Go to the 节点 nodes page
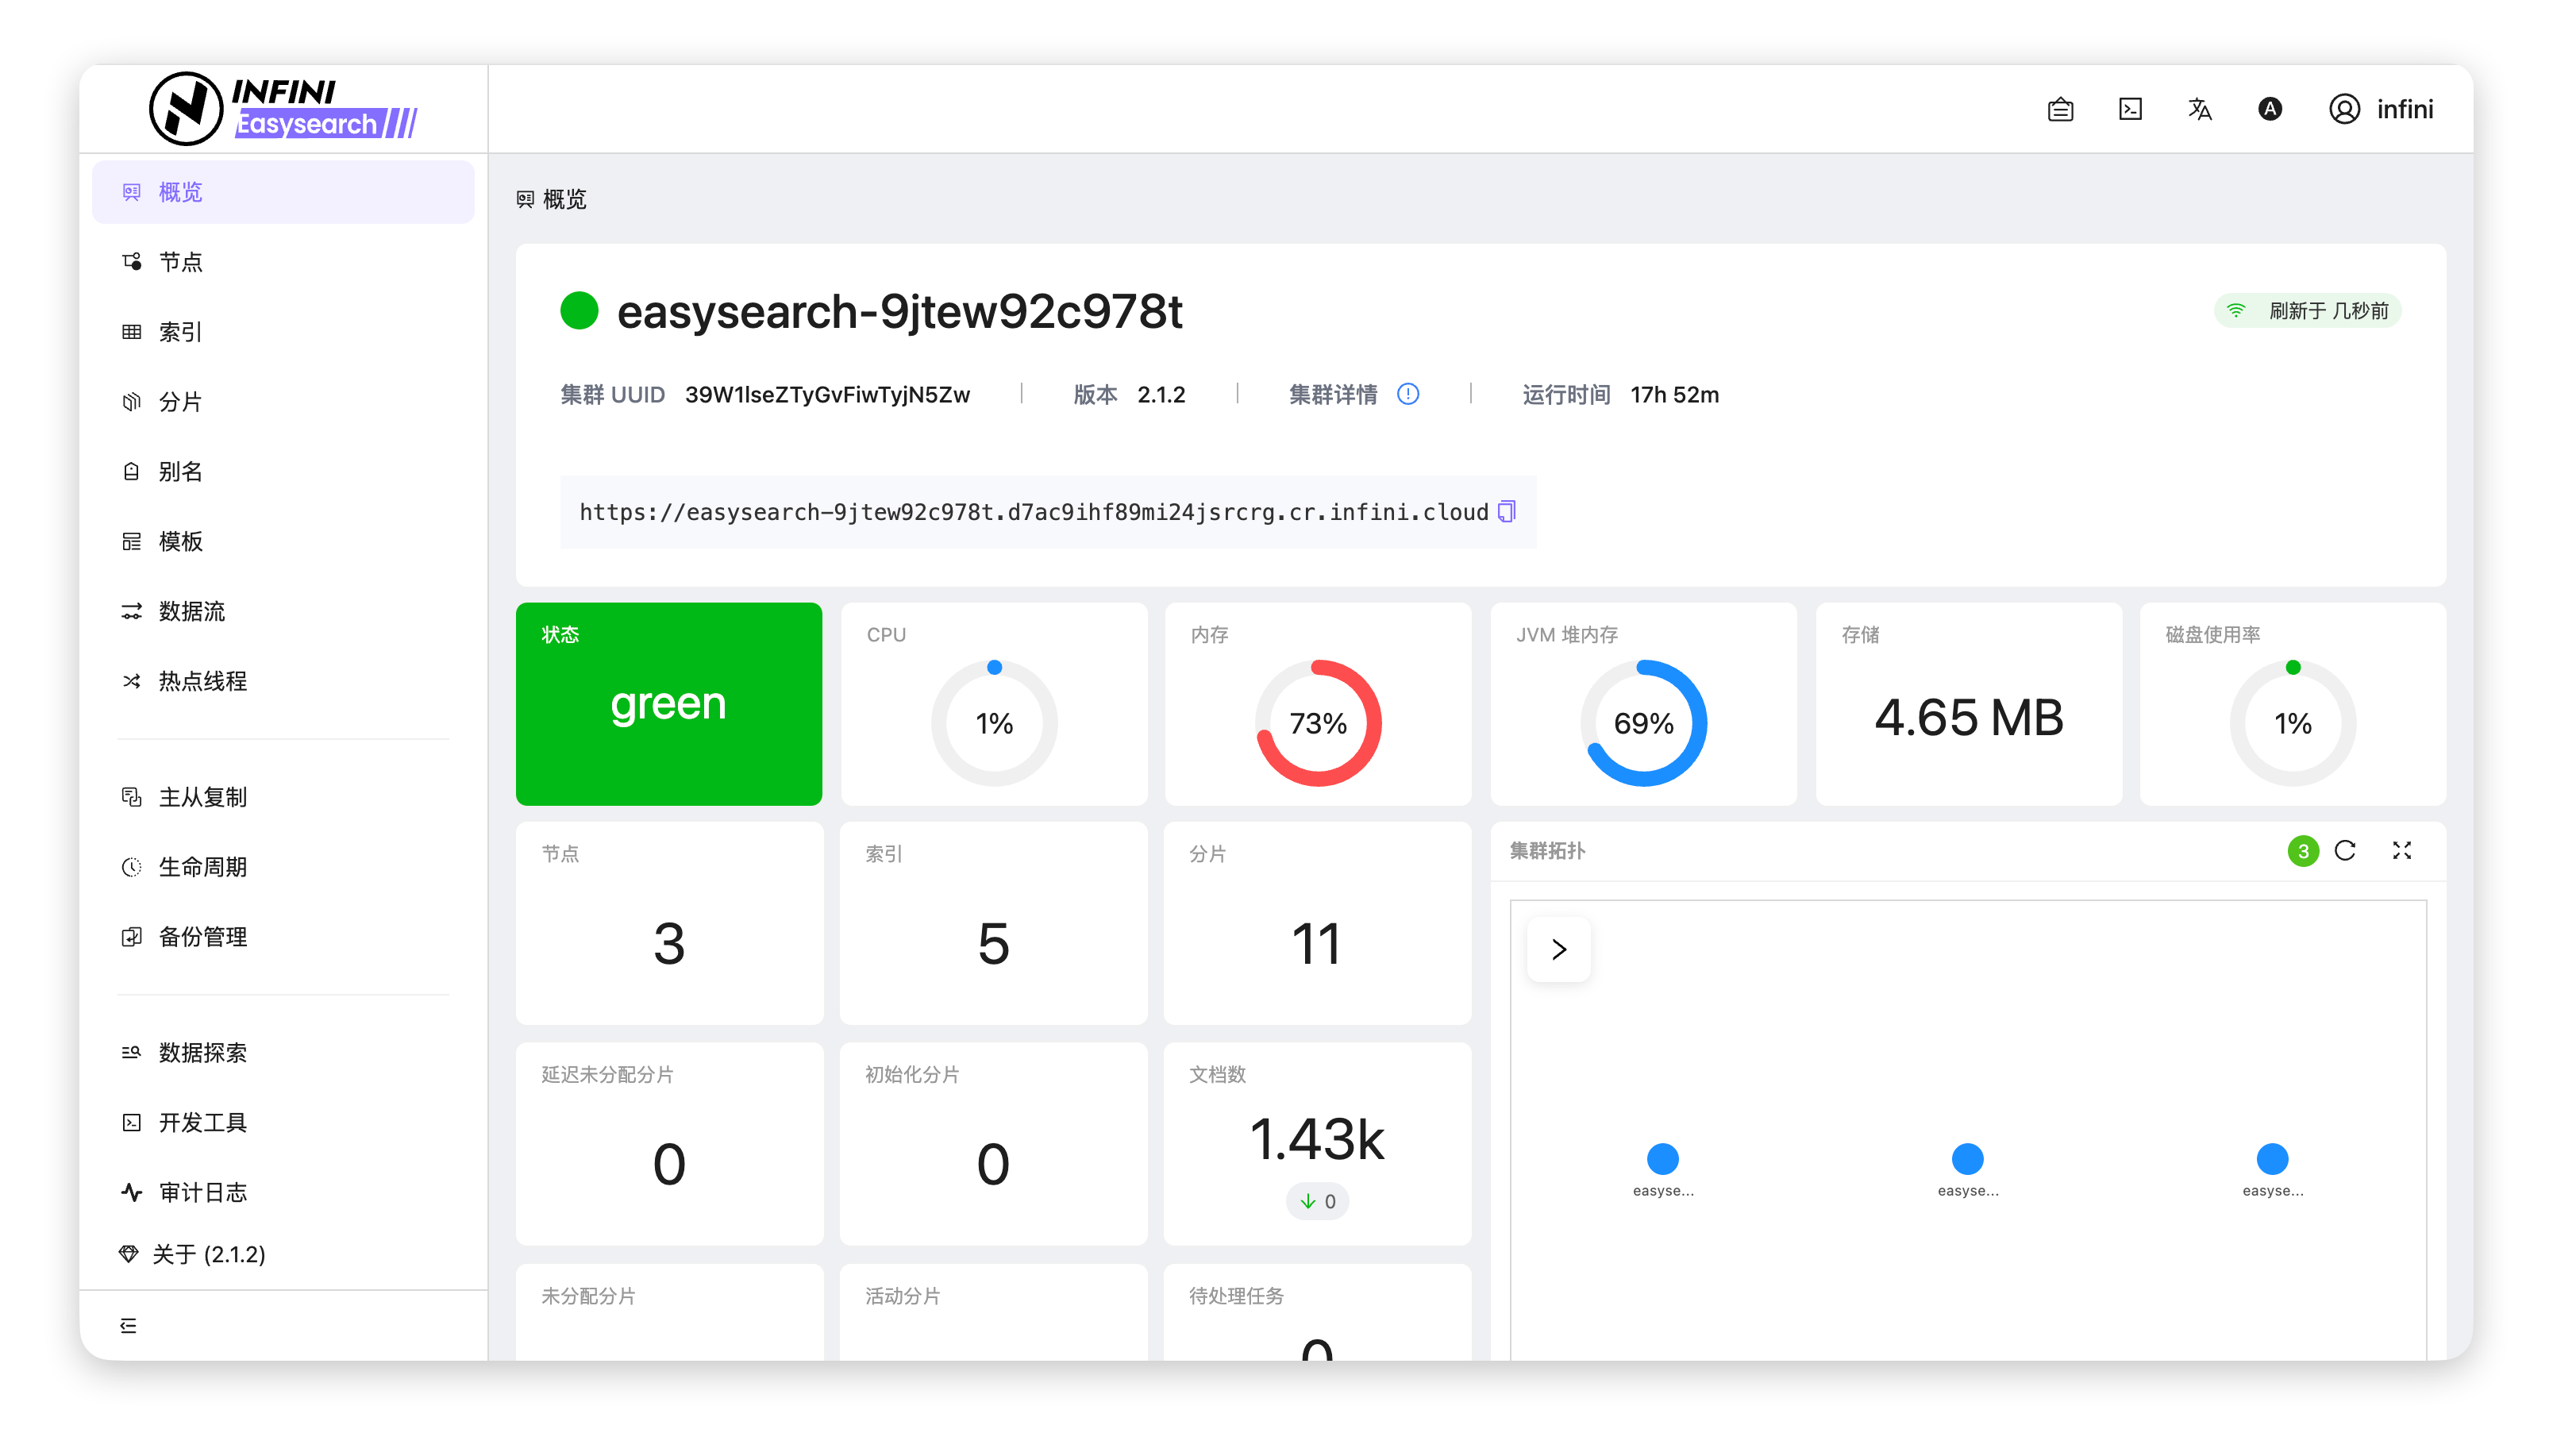 tap(181, 262)
